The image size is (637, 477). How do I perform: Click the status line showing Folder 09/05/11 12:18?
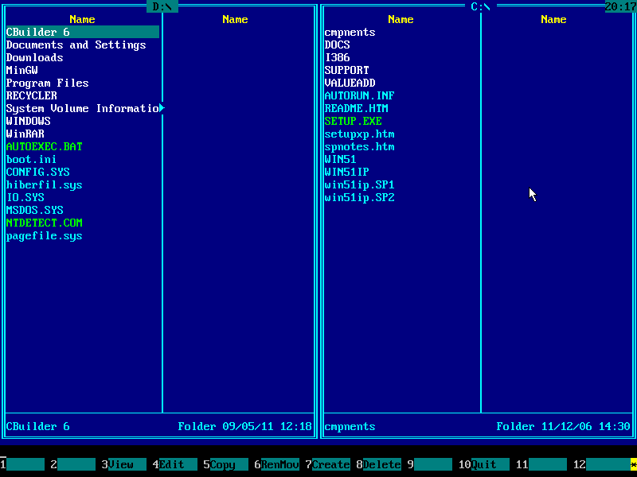point(244,426)
